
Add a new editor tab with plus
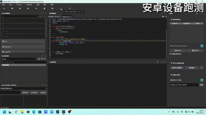click(163, 17)
